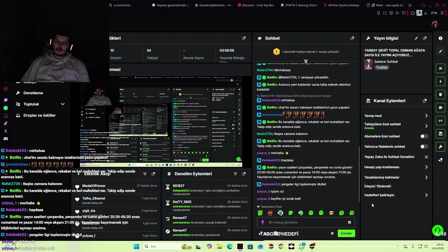The height and width of the screenshot is (252, 448).
Task: Pop out the statistics panel at top
Action: [x=244, y=38]
